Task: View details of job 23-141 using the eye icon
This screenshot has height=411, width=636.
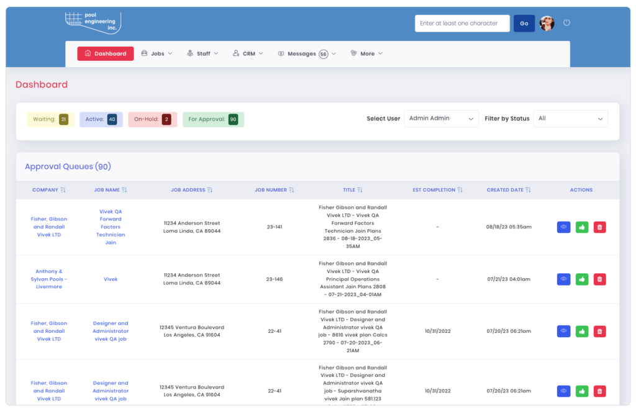Action: [x=563, y=227]
